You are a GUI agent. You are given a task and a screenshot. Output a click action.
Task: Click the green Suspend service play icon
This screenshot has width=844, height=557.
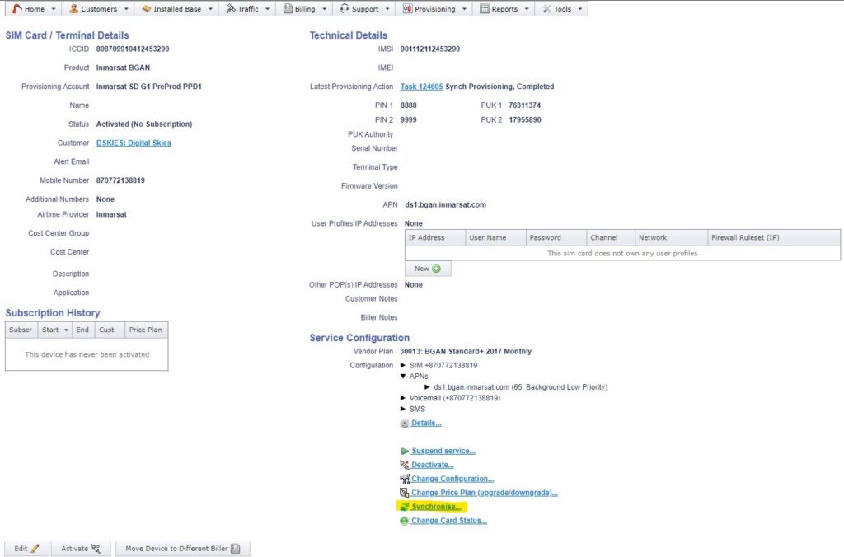point(404,452)
